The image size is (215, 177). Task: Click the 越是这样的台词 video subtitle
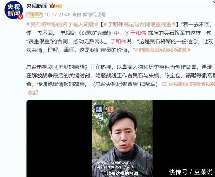click(x=122, y=173)
